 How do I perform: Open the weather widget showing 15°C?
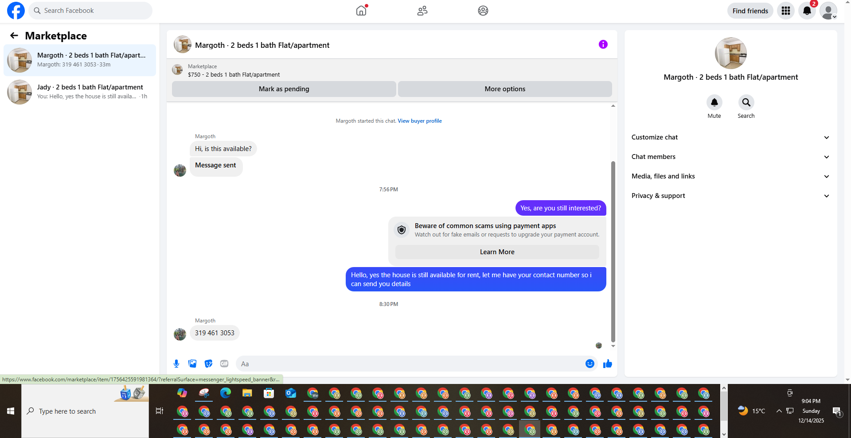pyautogui.click(x=751, y=411)
